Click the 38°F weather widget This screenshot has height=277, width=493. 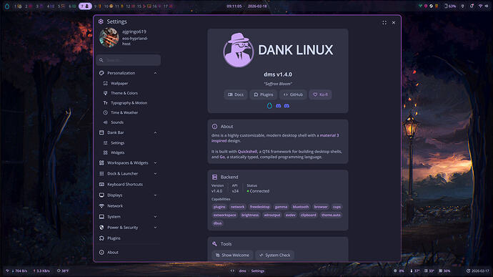[x=63, y=271]
